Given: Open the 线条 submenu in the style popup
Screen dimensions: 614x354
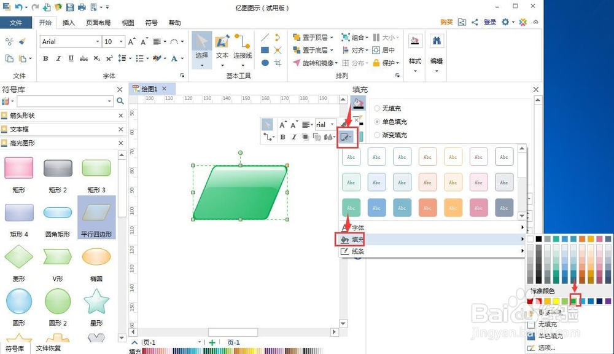Looking at the screenshot, I should coord(432,251).
